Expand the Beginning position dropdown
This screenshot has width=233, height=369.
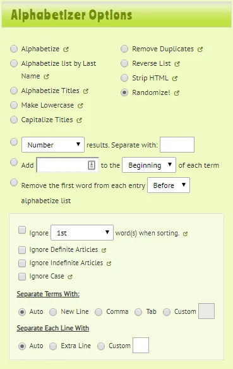[x=149, y=165]
